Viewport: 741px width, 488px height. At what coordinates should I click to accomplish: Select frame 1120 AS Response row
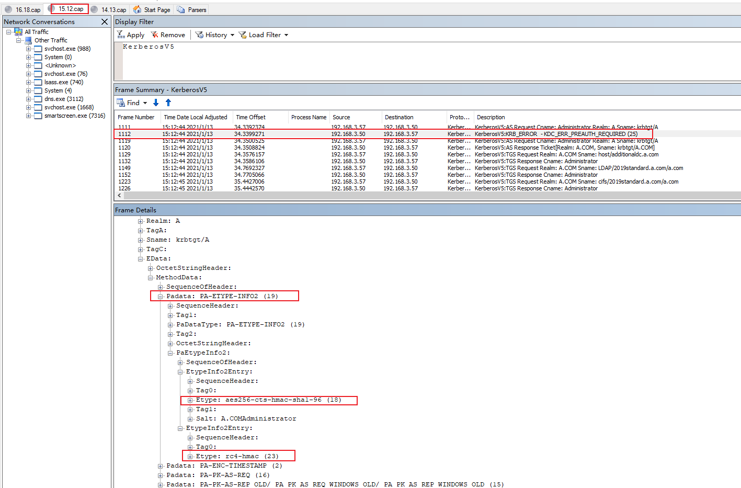pyautogui.click(x=427, y=147)
